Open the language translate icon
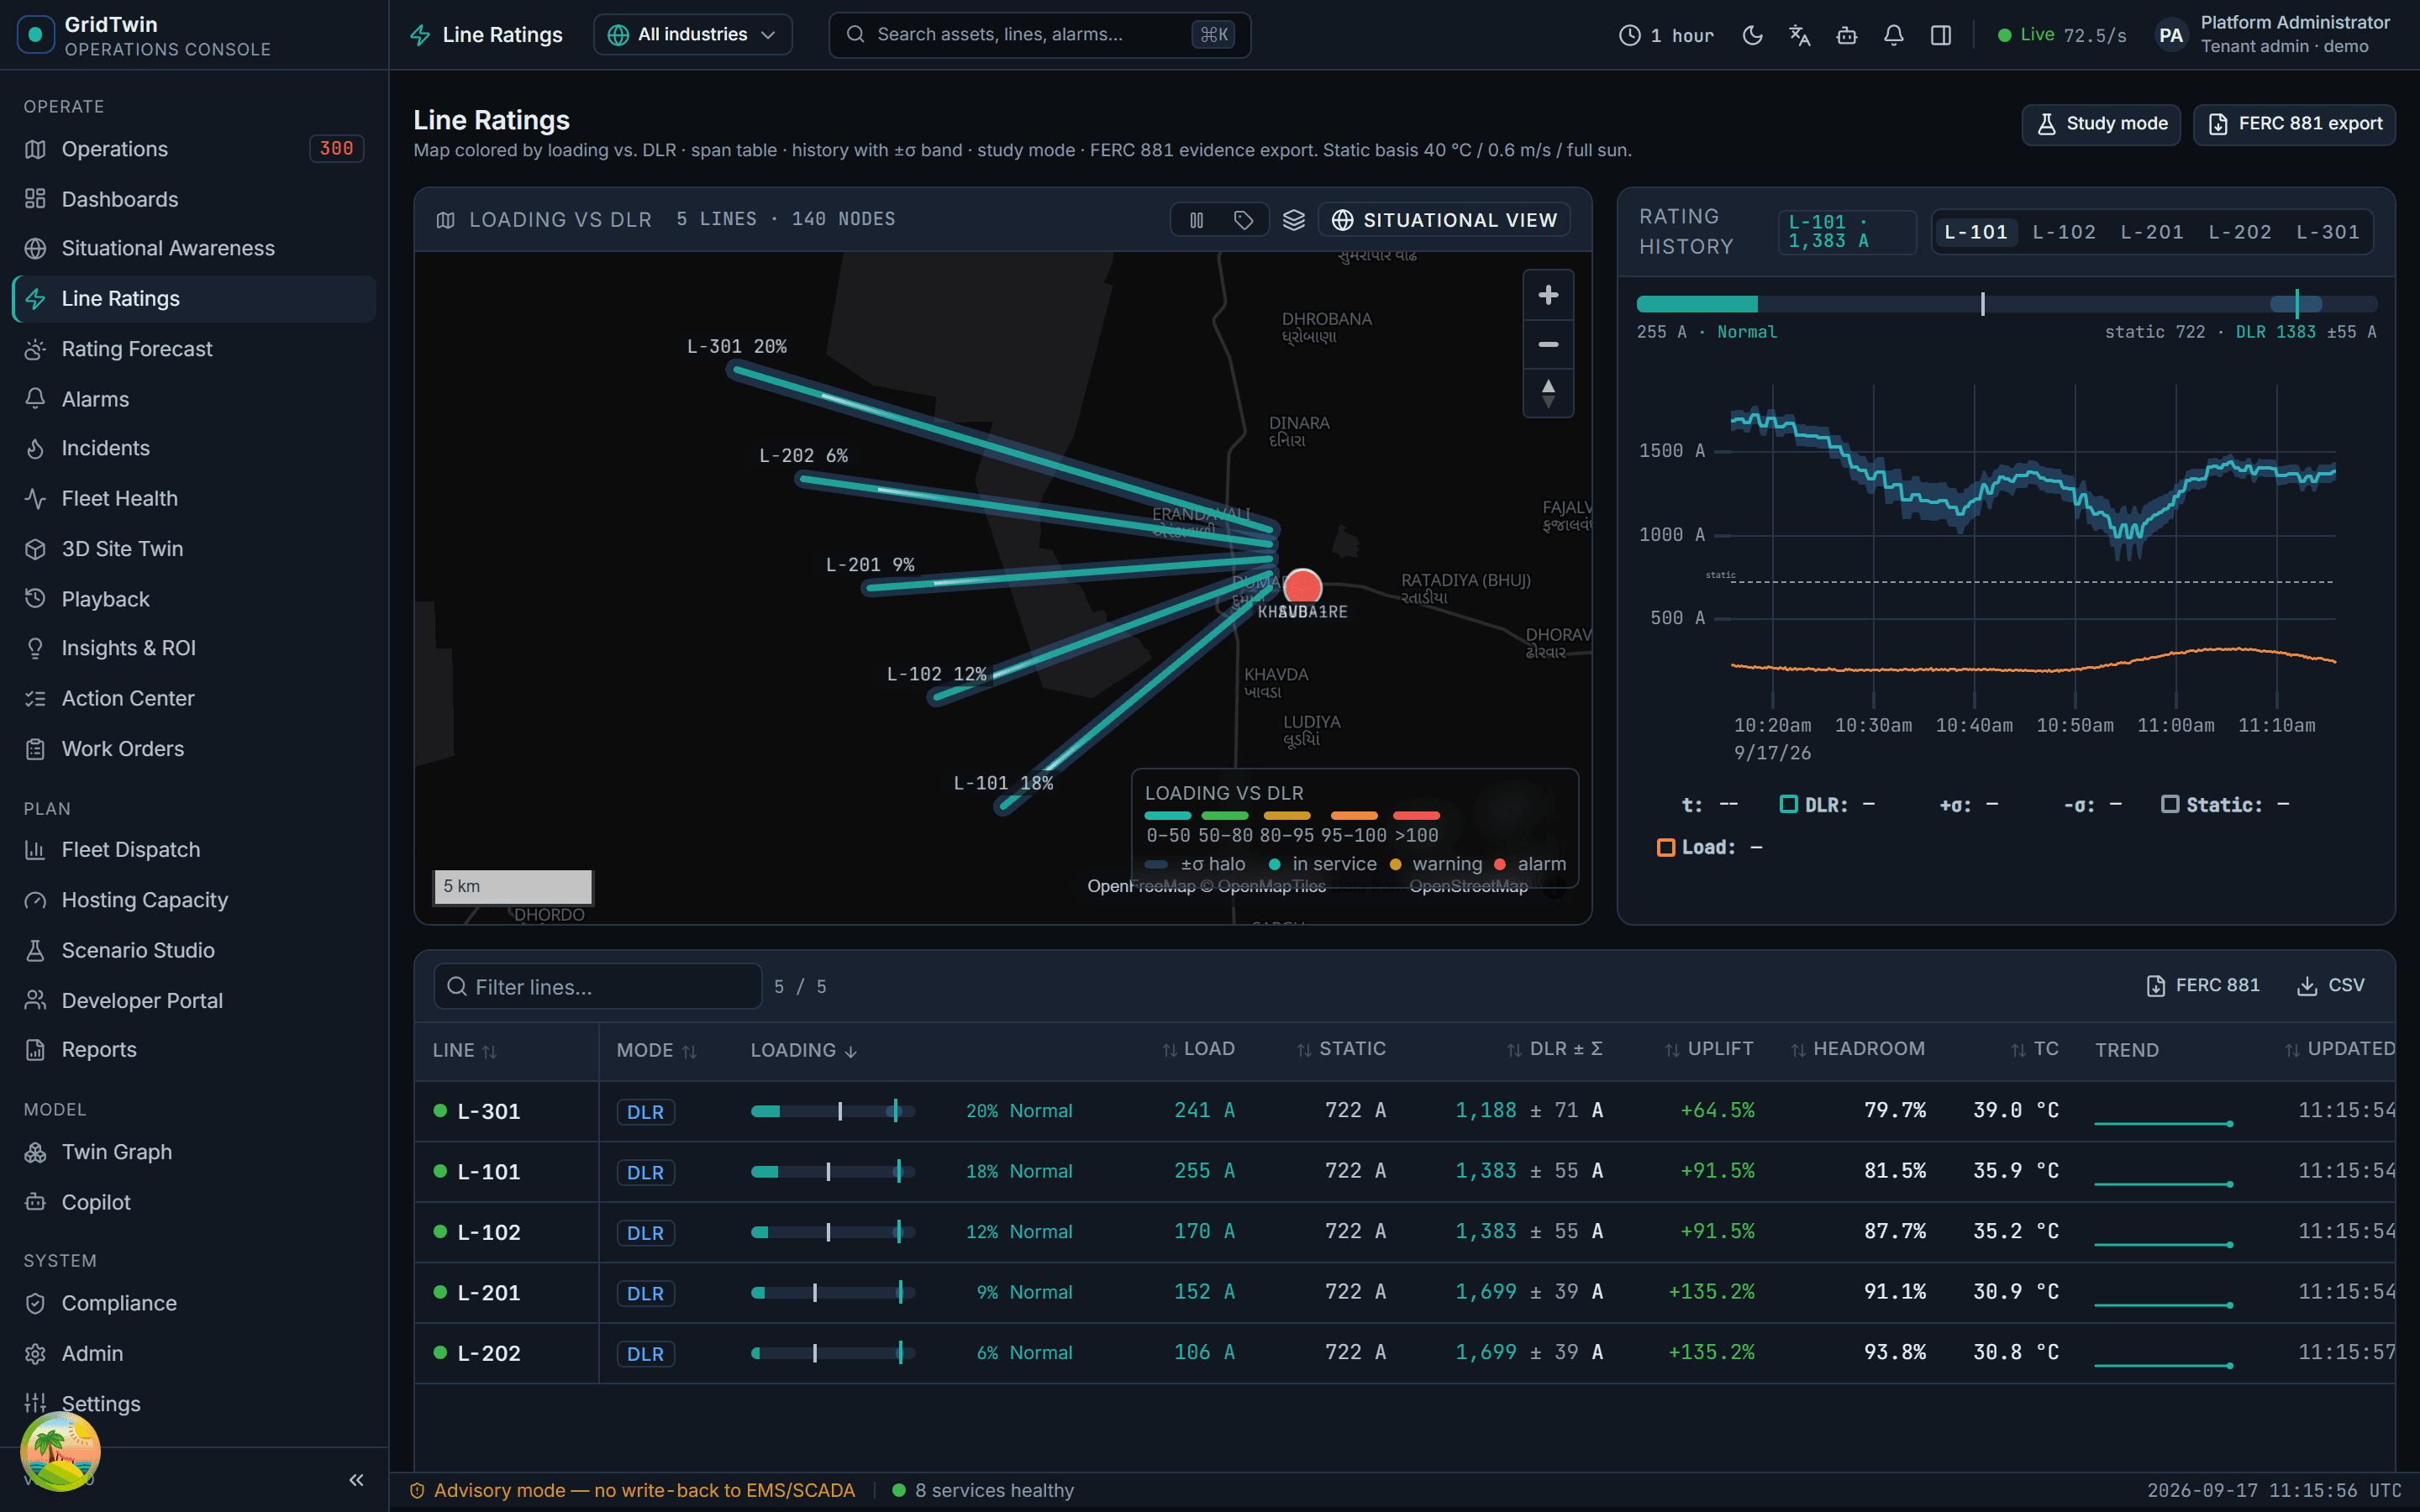Viewport: 2420px width, 1512px height. tap(1799, 35)
